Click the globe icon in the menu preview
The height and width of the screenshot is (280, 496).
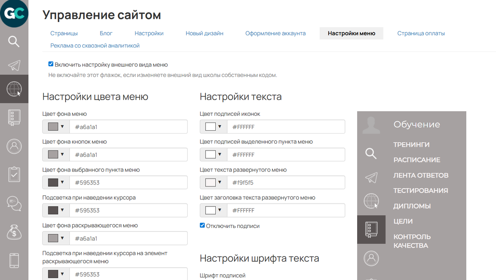[x=371, y=201]
